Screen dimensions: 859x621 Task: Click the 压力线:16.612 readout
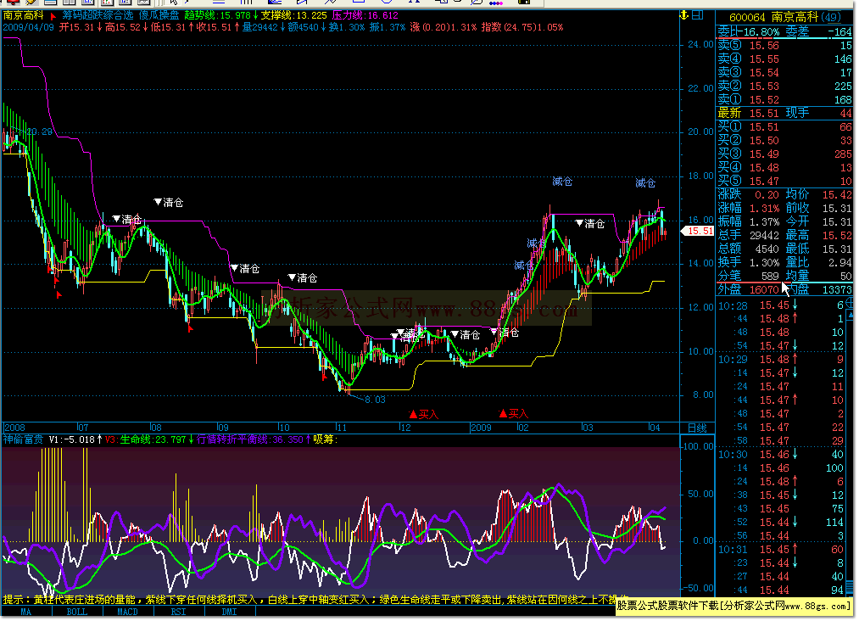(365, 15)
